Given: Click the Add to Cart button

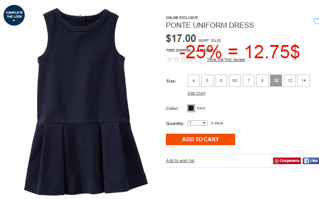Looking at the screenshot, I should tap(200, 139).
